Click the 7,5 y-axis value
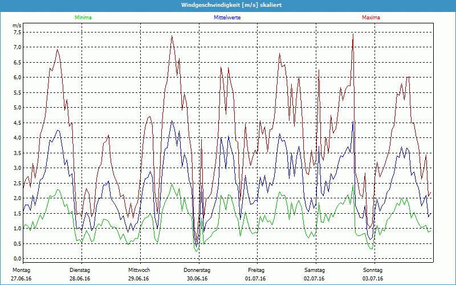Viewport: 456px width, 285px height. [x=17, y=32]
